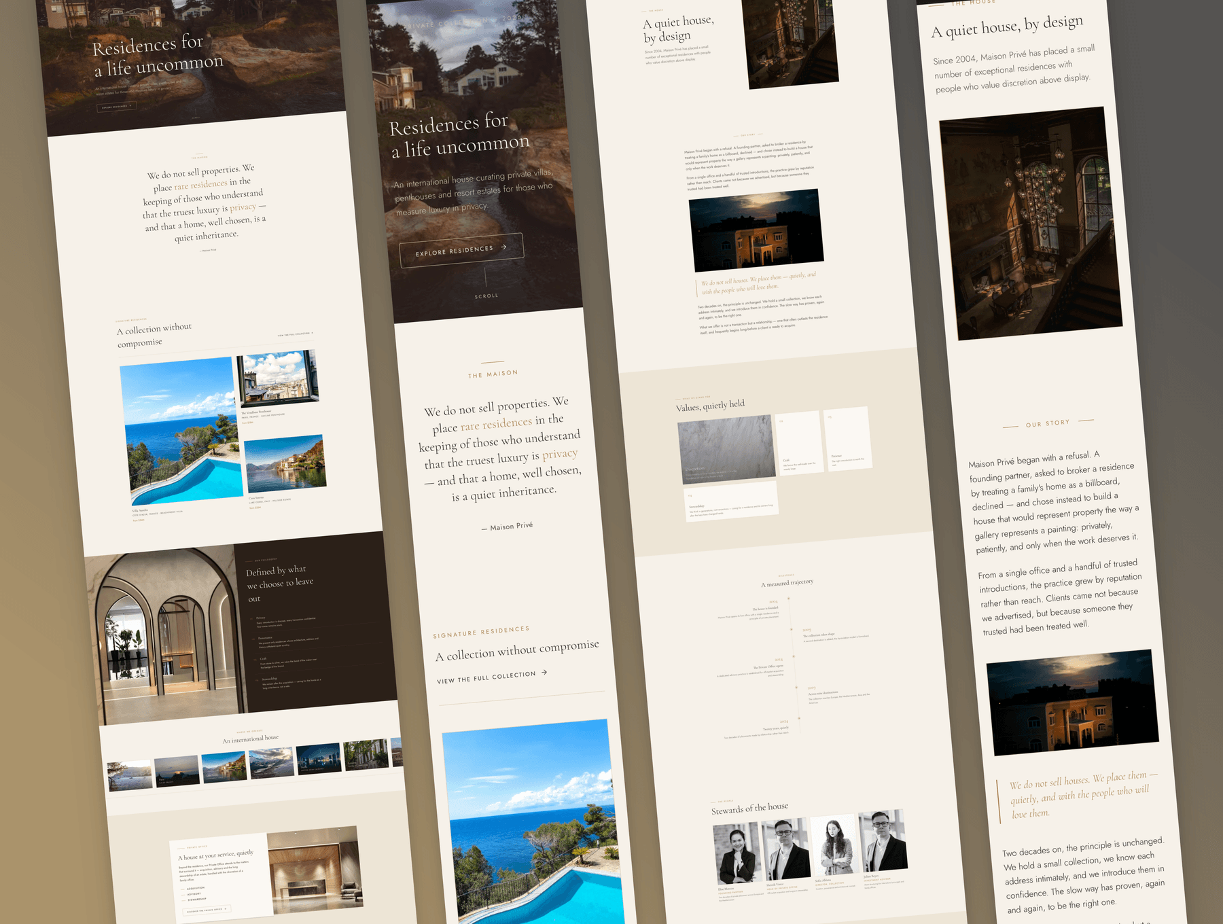Open the Villa Aurelia pool photo in the leftmost page
This screenshot has width=1223, height=924.
tap(181, 431)
